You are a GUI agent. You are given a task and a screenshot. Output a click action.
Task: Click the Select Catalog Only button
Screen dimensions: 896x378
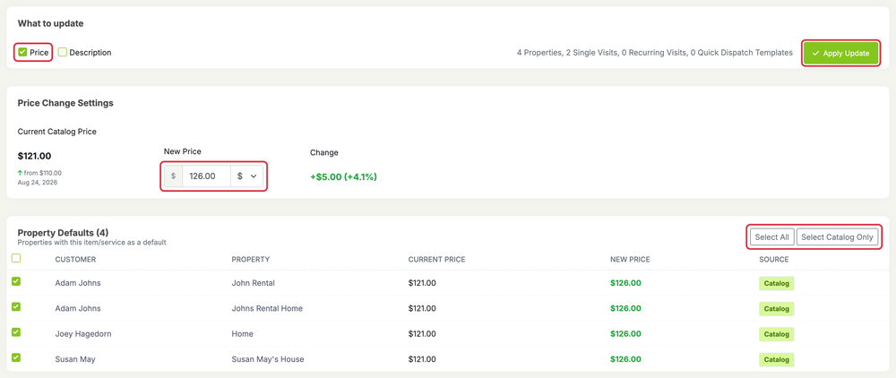[837, 237]
